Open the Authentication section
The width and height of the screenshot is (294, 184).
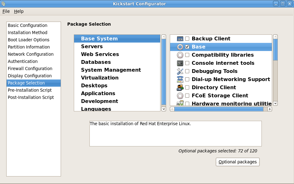(33, 61)
